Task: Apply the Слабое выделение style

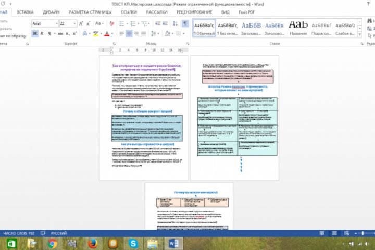Action: coord(345,28)
